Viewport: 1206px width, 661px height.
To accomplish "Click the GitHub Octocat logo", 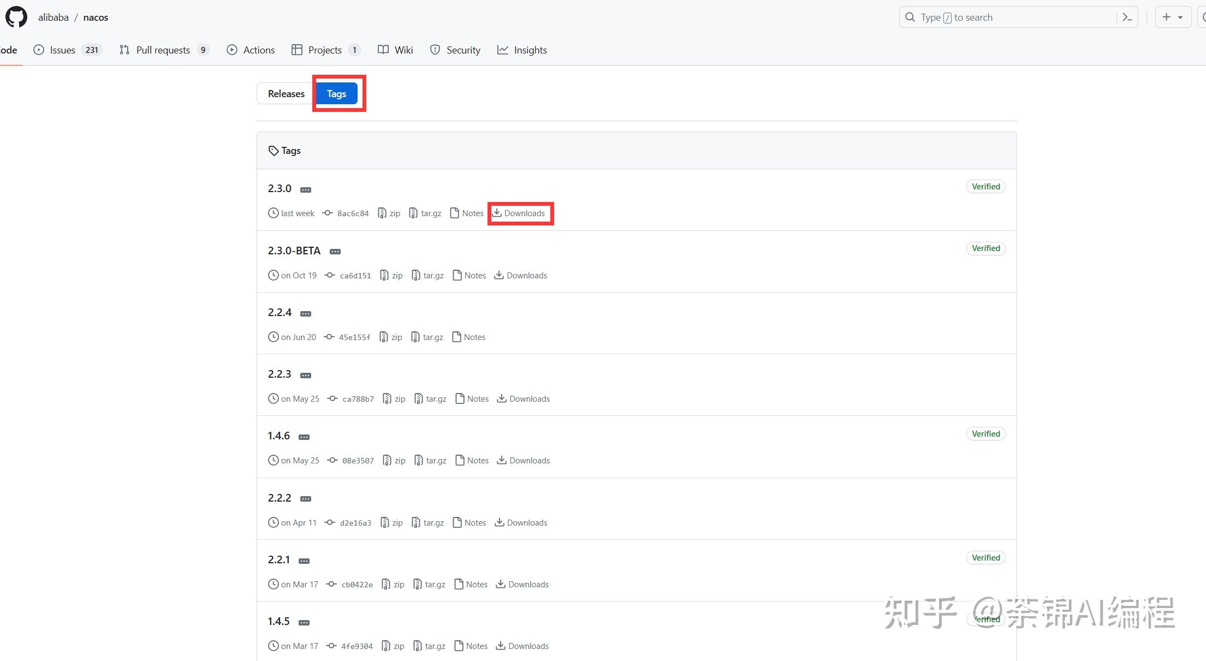I will [x=16, y=17].
